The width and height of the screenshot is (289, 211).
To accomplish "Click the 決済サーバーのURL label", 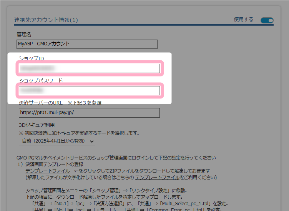I will (x=41, y=103).
